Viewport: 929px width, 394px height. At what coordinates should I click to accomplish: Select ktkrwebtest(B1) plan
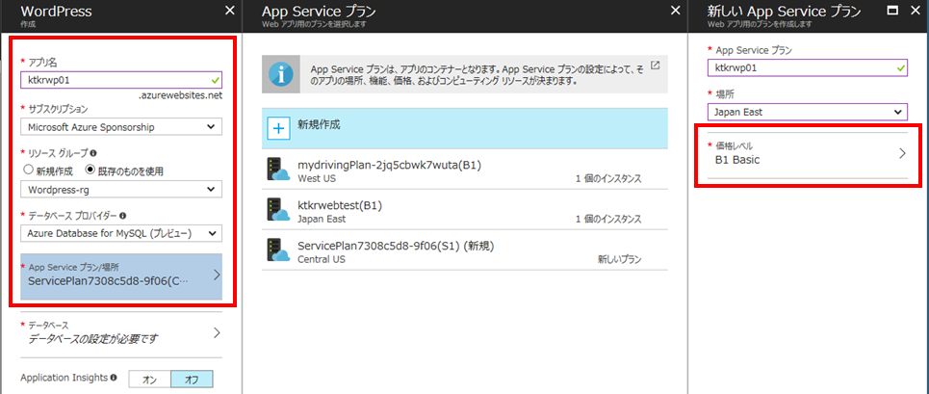tap(465, 211)
